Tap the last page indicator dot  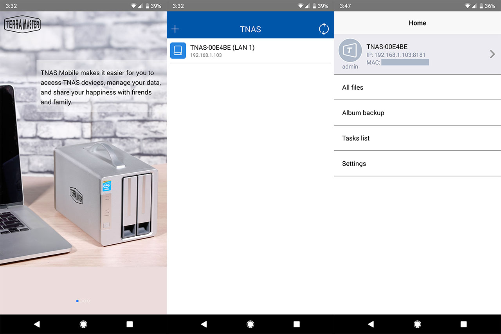[x=88, y=301]
